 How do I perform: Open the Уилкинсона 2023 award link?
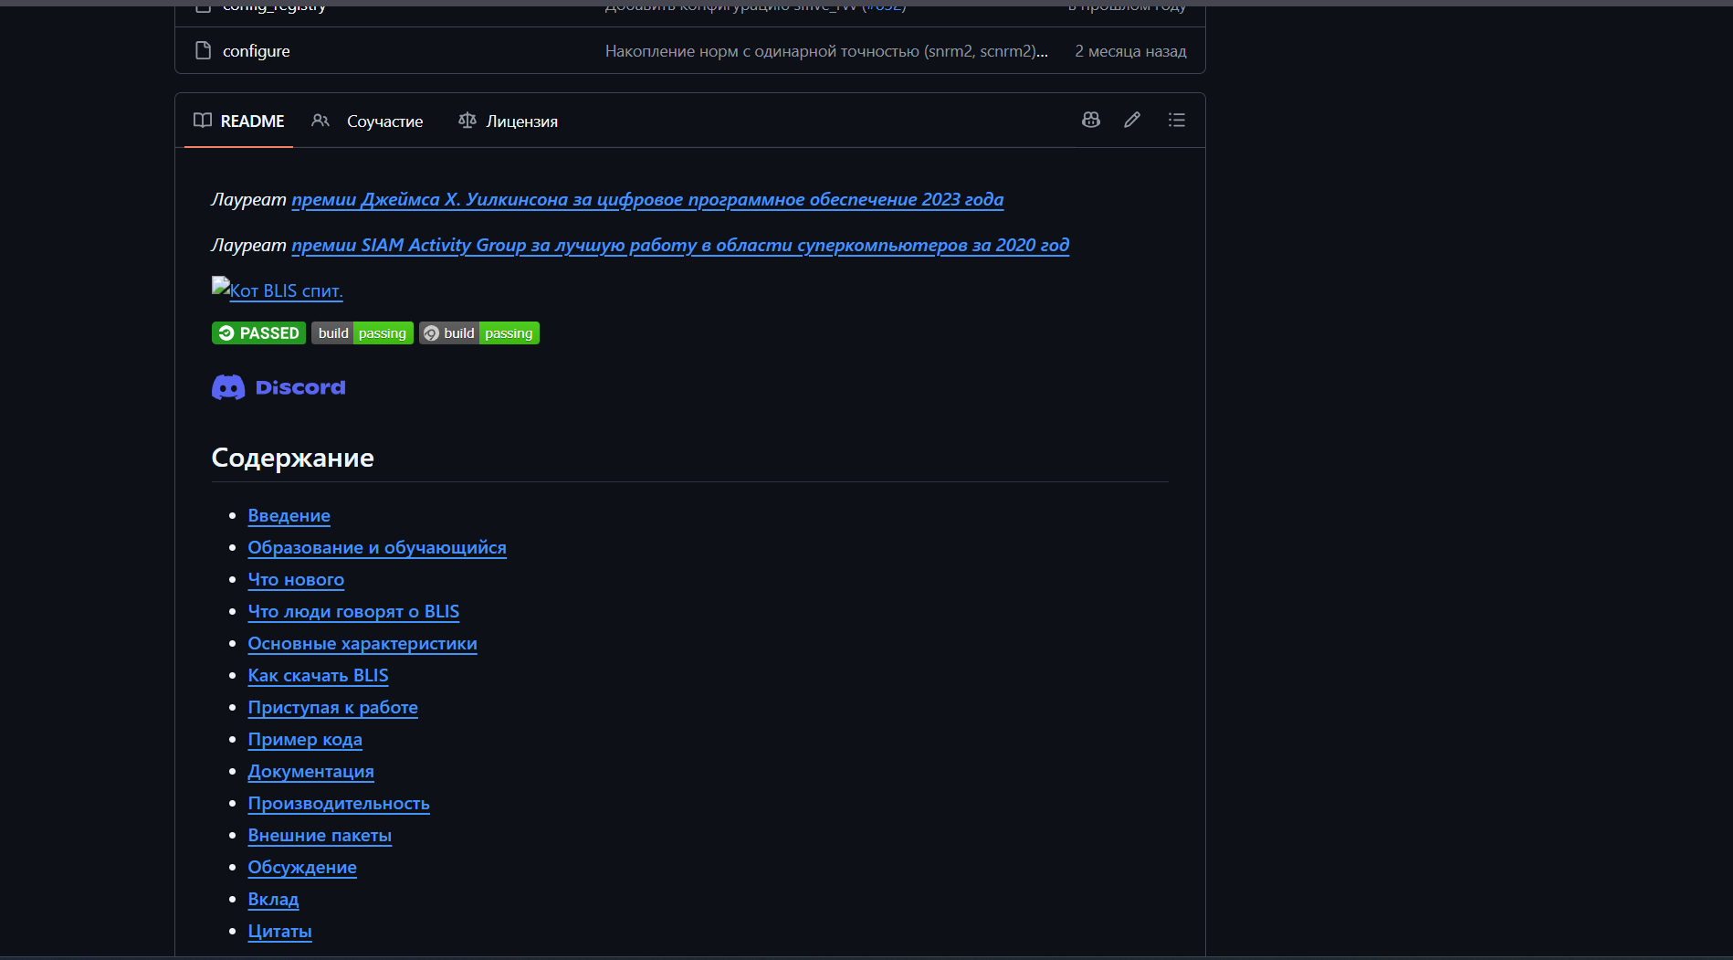[x=647, y=199]
